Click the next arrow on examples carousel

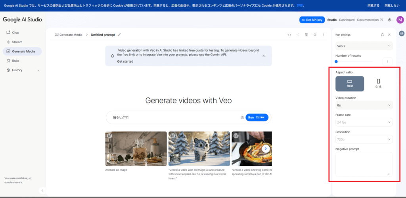[x=266, y=148]
